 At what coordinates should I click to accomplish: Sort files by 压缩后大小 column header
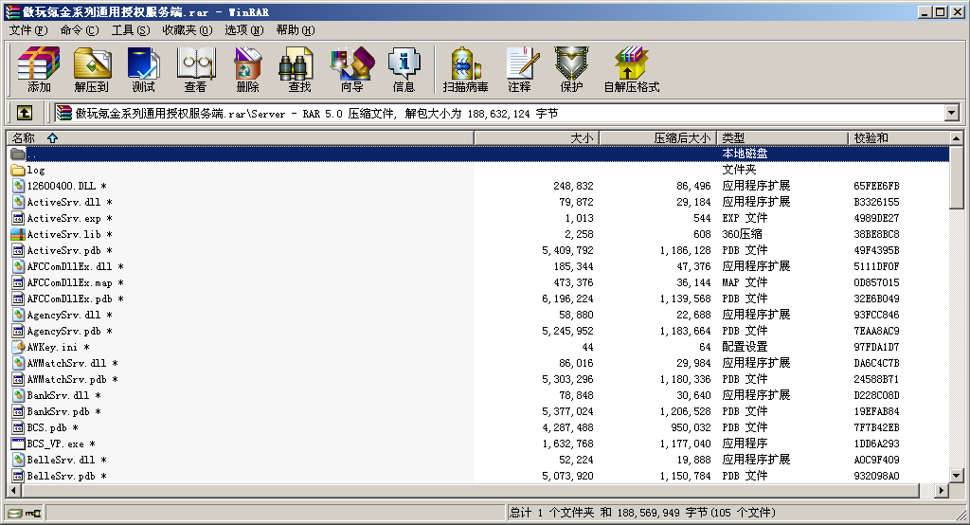click(x=658, y=138)
